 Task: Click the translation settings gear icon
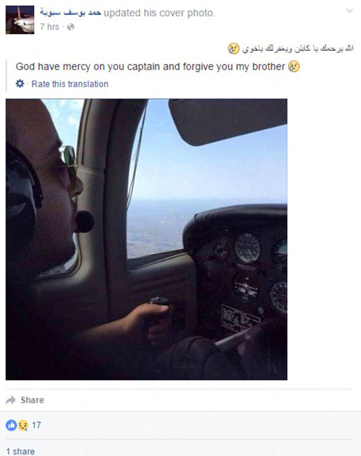pyautogui.click(x=20, y=84)
